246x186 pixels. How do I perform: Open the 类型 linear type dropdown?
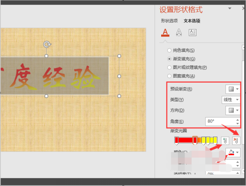[x=231, y=100]
